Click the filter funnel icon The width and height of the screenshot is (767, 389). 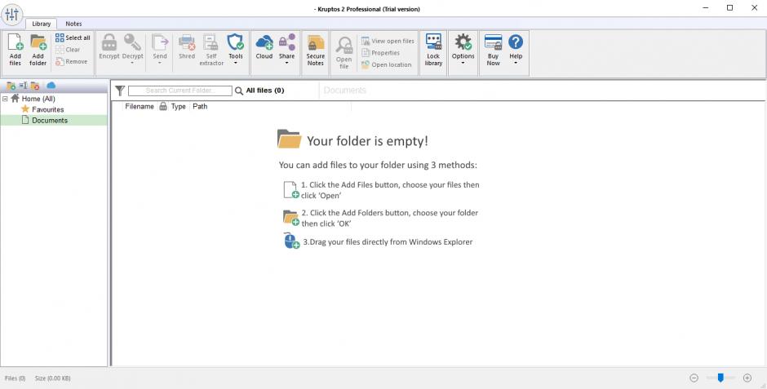(x=120, y=91)
